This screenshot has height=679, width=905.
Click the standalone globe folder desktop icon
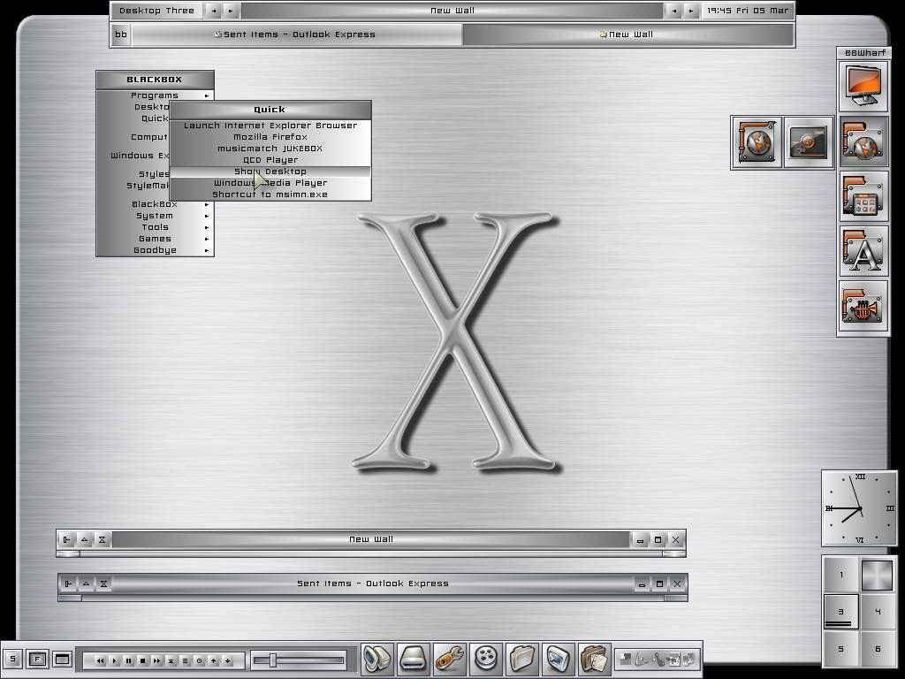(757, 142)
